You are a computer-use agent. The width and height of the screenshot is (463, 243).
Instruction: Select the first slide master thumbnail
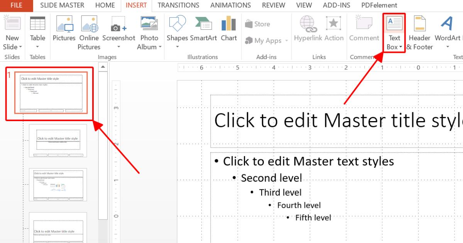50,93
